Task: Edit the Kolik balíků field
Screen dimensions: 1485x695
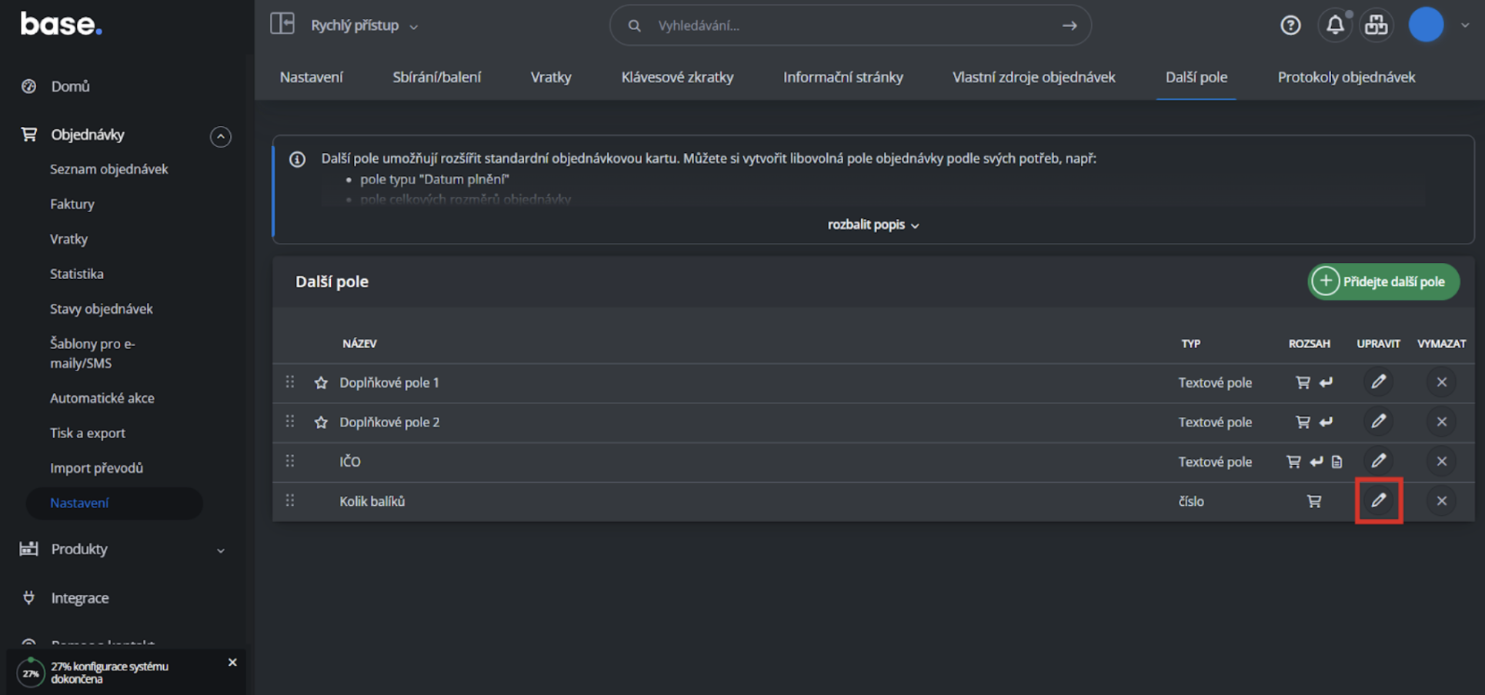Action: click(1378, 500)
